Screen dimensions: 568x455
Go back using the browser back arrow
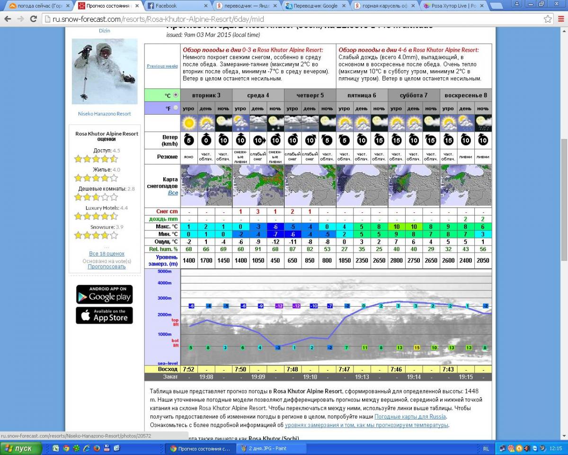coord(8,19)
